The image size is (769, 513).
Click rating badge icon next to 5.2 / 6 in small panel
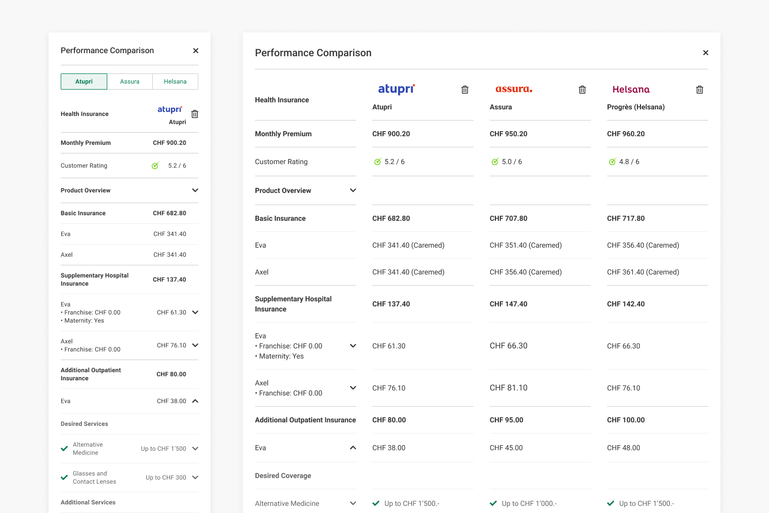click(155, 166)
